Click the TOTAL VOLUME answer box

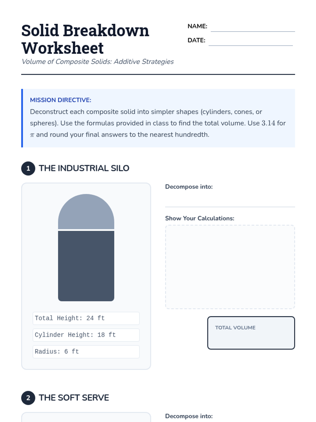(x=251, y=333)
